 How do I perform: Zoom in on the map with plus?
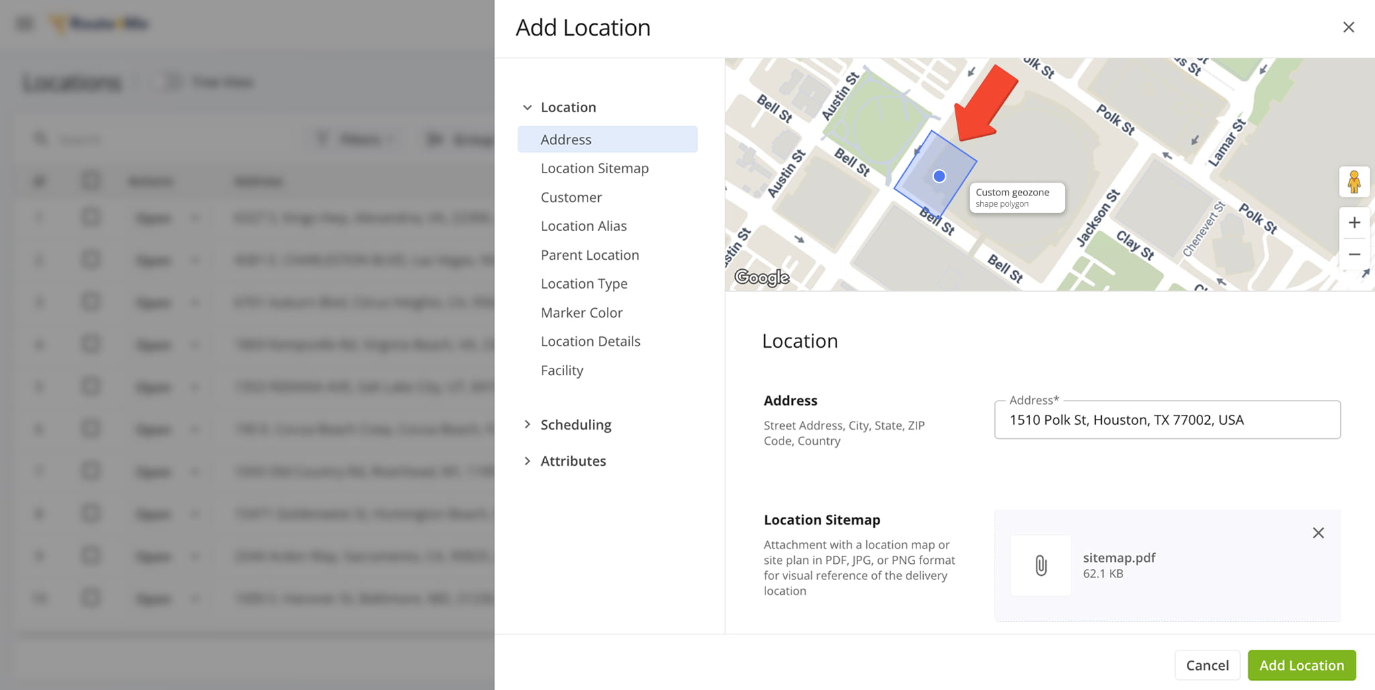(x=1354, y=223)
